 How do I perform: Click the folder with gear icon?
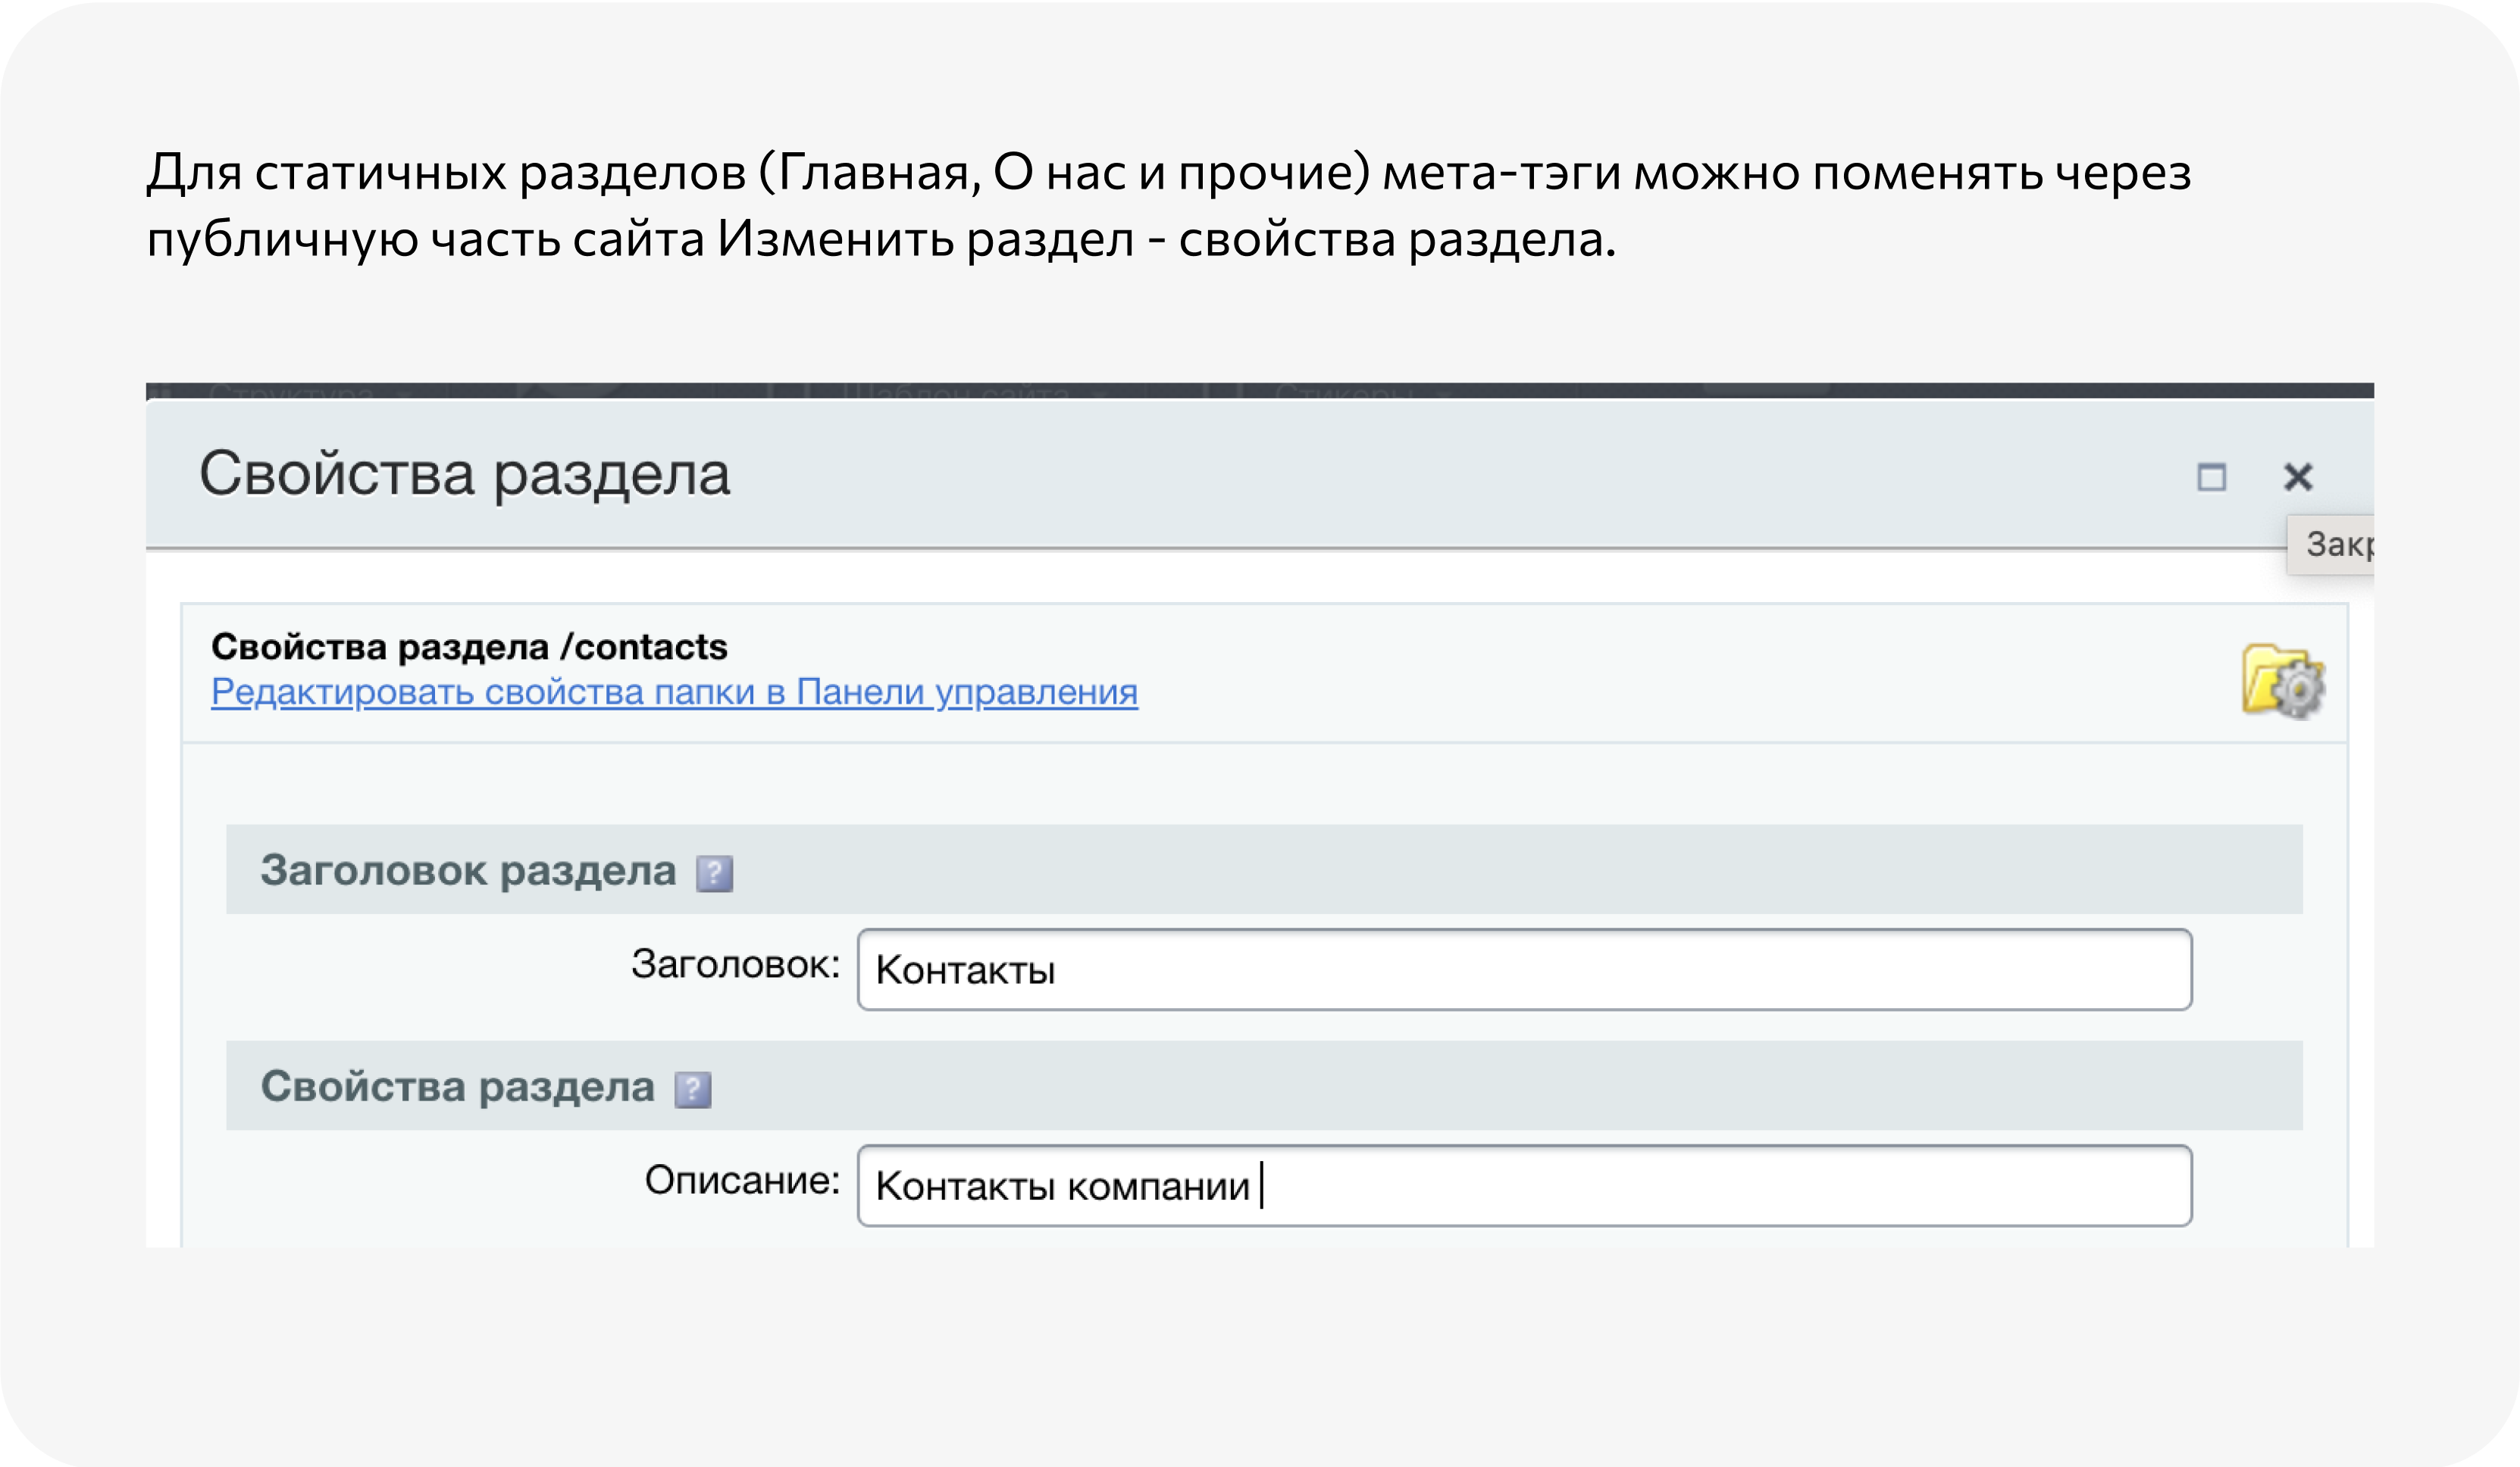coord(2282,681)
